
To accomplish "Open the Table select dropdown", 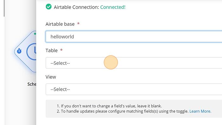I will click(x=134, y=63).
